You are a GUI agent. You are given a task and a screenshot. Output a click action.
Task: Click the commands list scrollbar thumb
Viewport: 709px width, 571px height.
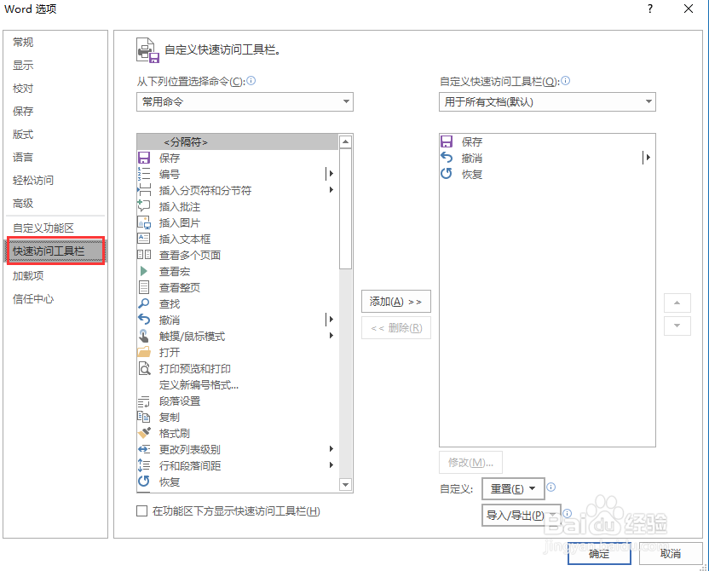(345, 209)
